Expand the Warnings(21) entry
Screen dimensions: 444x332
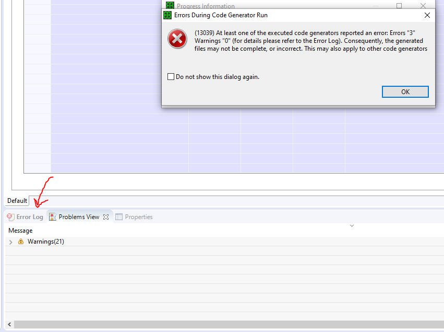(x=10, y=242)
